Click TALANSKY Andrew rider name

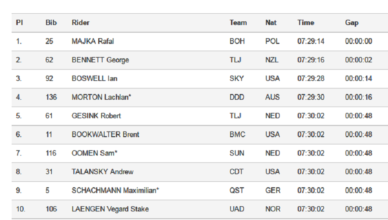tap(103, 171)
